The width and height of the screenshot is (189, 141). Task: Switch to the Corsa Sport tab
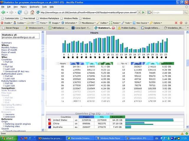pos(82,28)
